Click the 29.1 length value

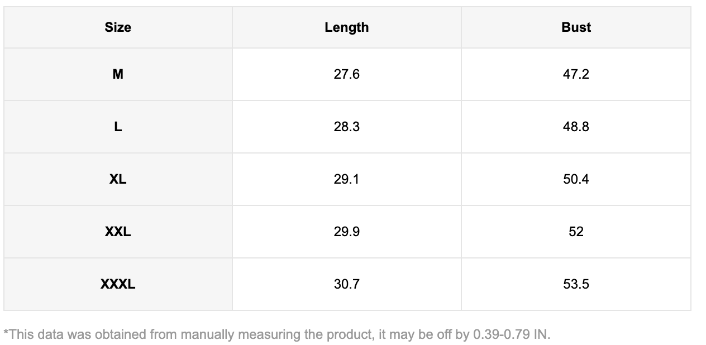(x=346, y=179)
